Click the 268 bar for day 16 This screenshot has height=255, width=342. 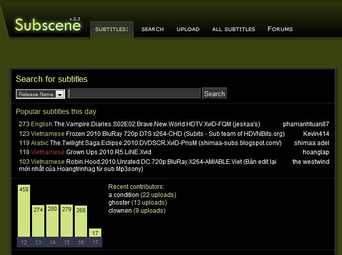(x=81, y=221)
